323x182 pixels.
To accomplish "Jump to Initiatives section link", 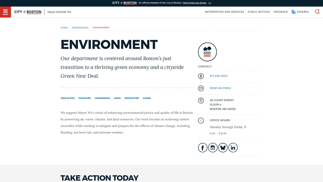I will click(85, 98).
